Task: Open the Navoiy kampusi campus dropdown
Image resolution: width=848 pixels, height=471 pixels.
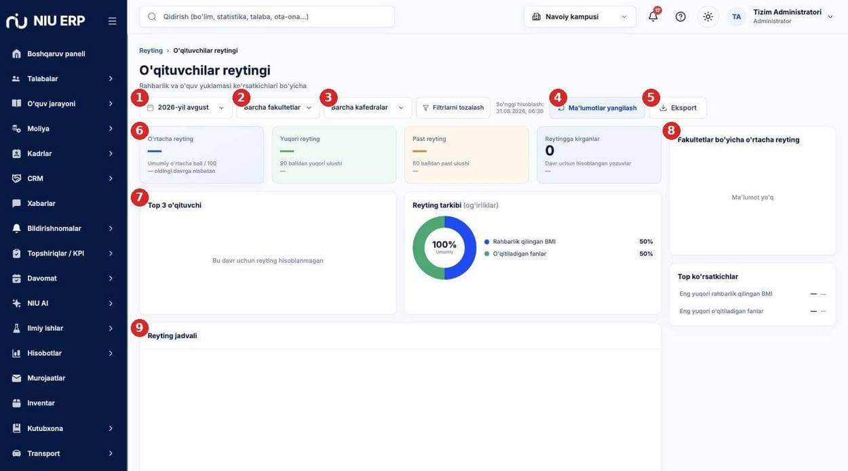Action: (x=580, y=16)
